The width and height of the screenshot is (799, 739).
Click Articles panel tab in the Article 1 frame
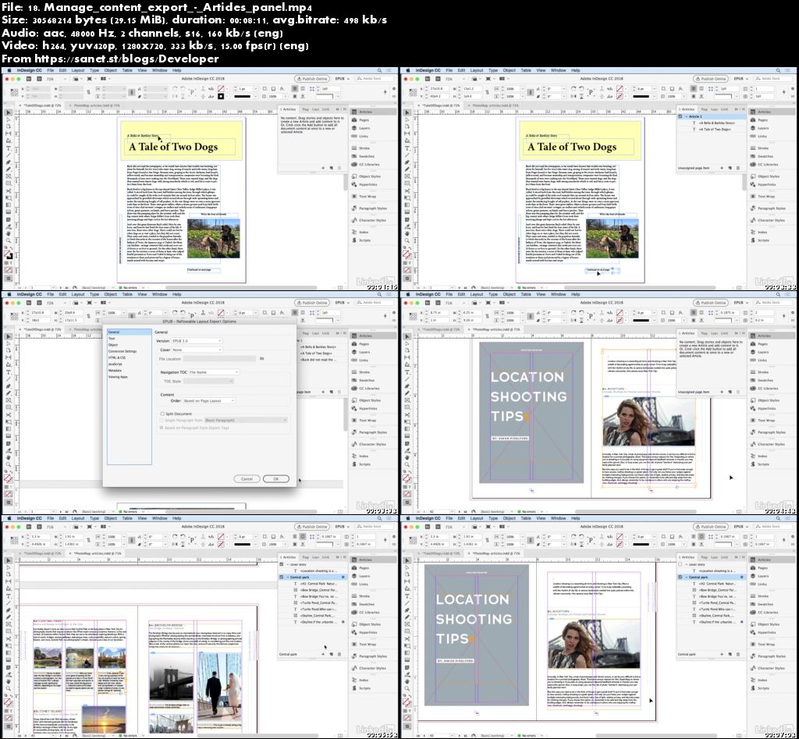(687, 109)
